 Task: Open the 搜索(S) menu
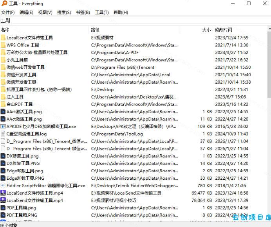pyautogui.click(x=64, y=13)
